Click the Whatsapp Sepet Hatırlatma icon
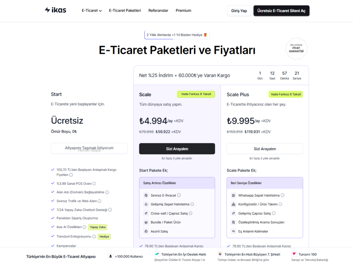 click(233, 195)
